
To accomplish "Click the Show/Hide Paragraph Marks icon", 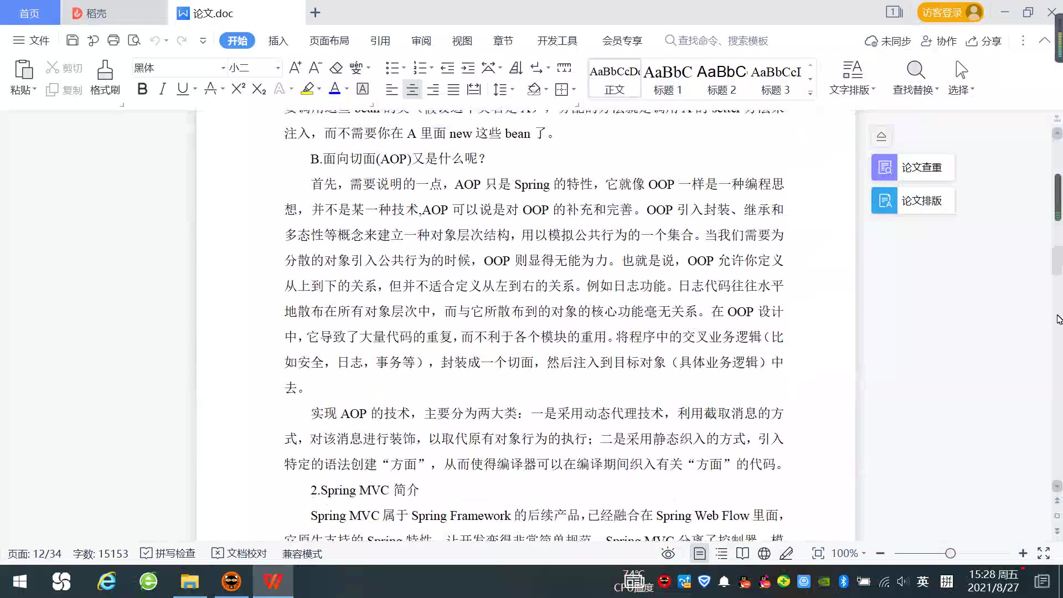I will click(x=536, y=68).
